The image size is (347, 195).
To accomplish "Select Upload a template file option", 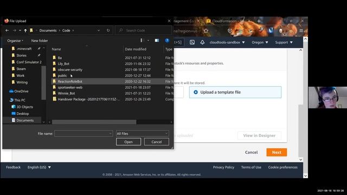I will tap(235, 92).
